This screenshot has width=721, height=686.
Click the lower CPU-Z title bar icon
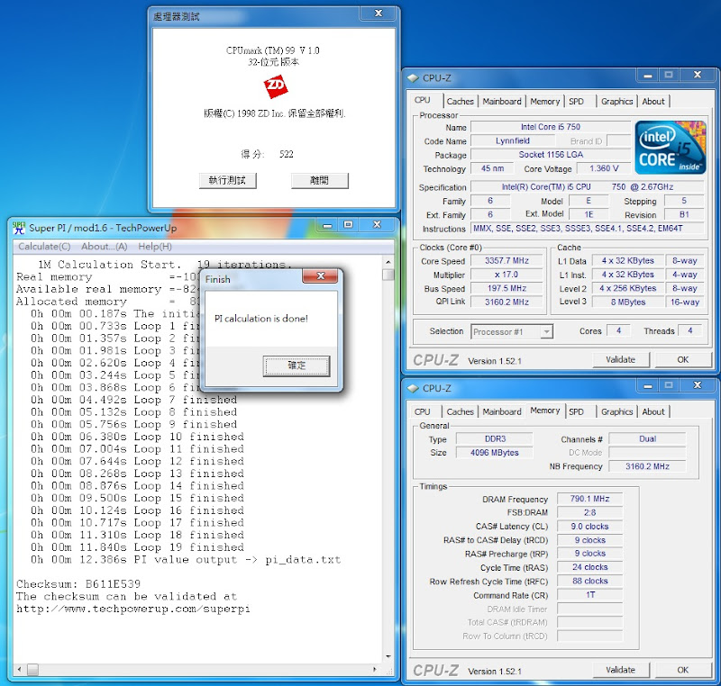[x=413, y=388]
